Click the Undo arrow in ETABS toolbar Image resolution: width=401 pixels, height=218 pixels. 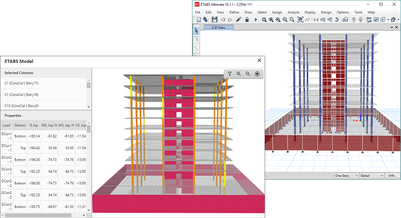coord(223,20)
